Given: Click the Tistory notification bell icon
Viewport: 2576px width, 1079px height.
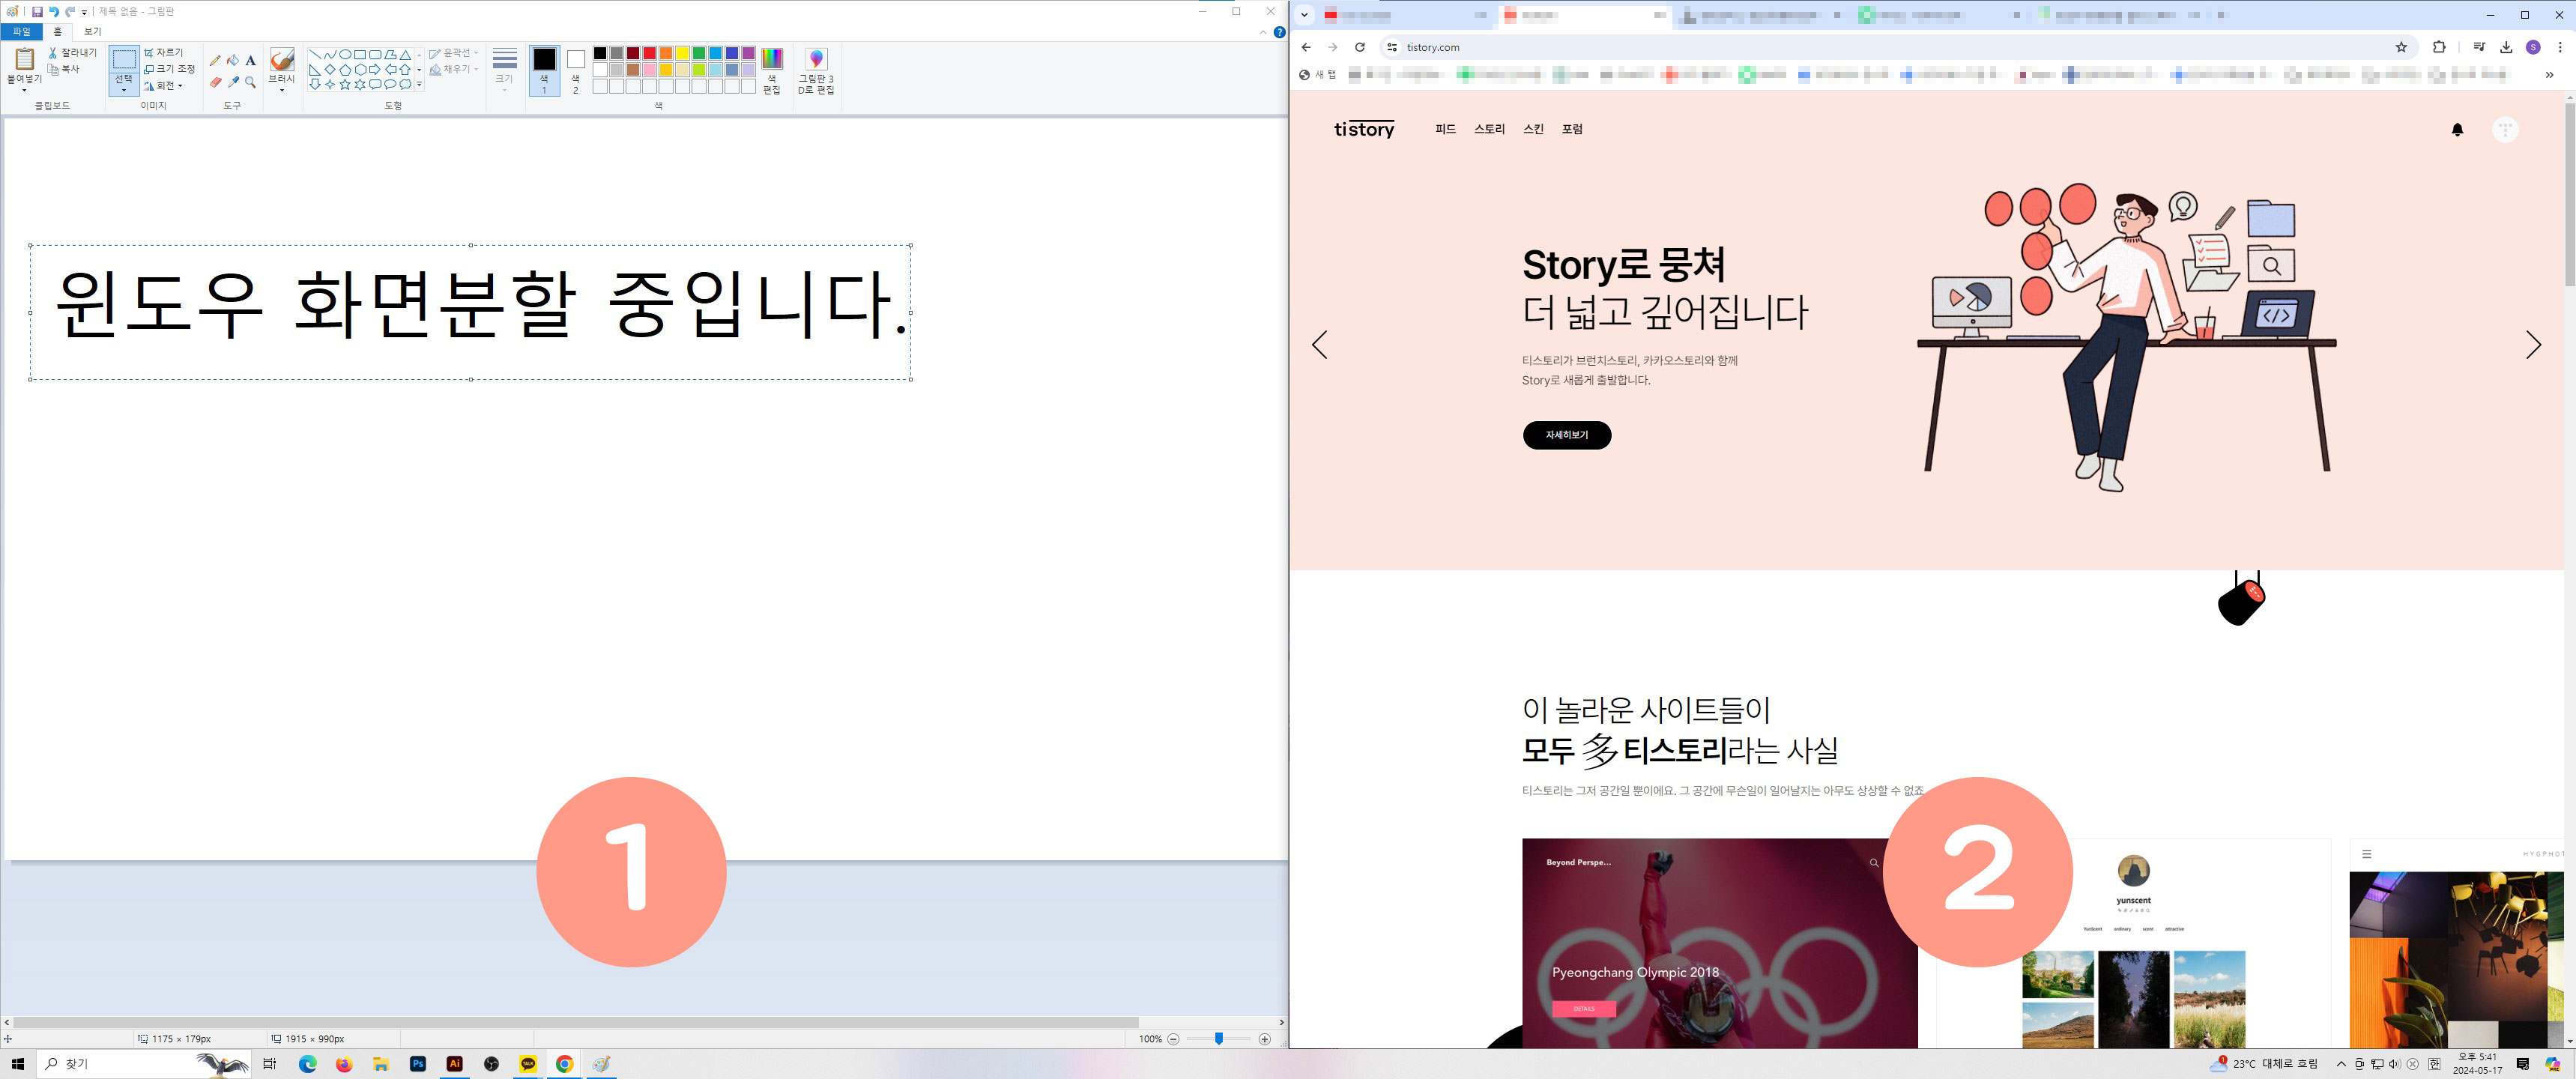Looking at the screenshot, I should point(2457,130).
